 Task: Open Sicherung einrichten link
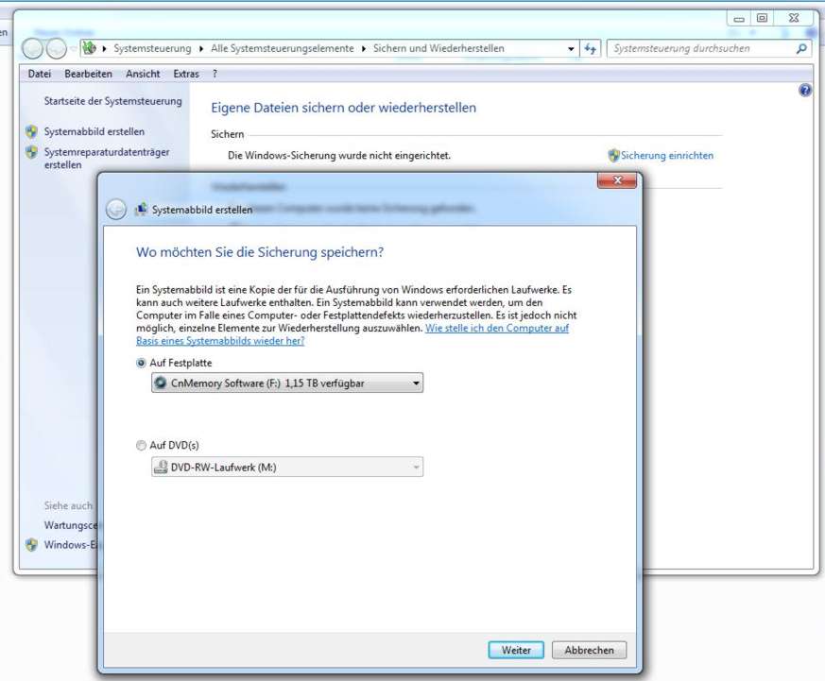[x=666, y=155]
